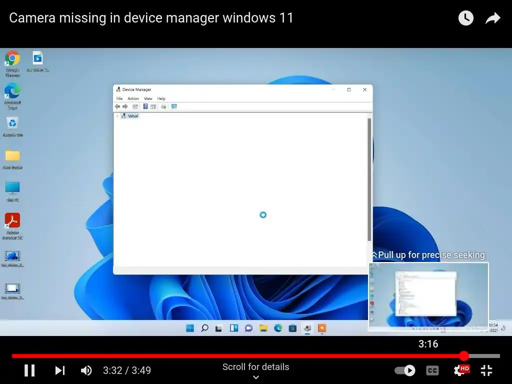Open Chat on taskbar
The width and height of the screenshot is (512, 384).
pos(248,328)
